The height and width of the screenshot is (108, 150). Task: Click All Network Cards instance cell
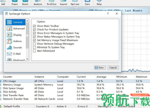pos(45,99)
